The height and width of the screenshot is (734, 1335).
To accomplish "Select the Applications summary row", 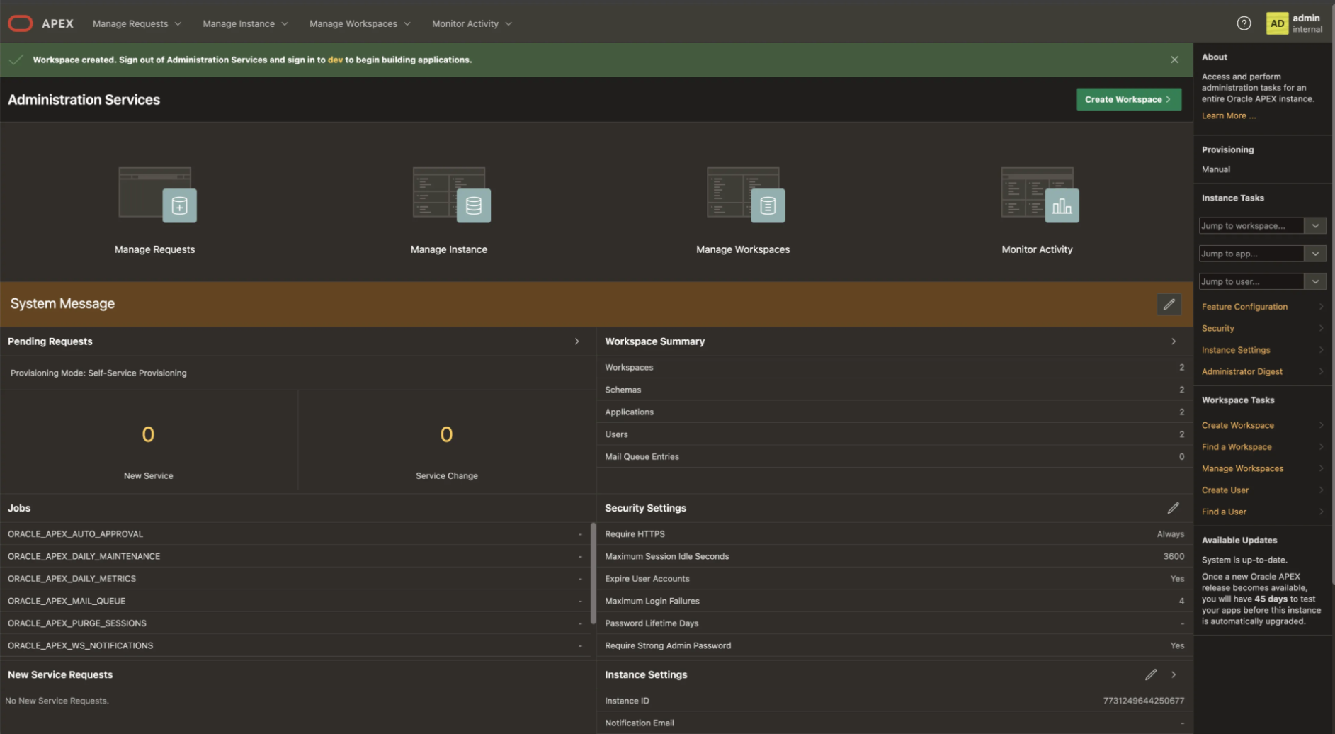I will [x=894, y=412].
